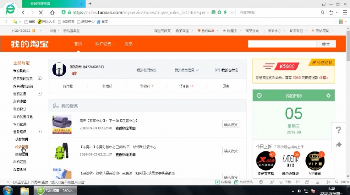This screenshot has height=195, width=350.
Task: Select the 待发货 order tab
Action: point(107,86)
